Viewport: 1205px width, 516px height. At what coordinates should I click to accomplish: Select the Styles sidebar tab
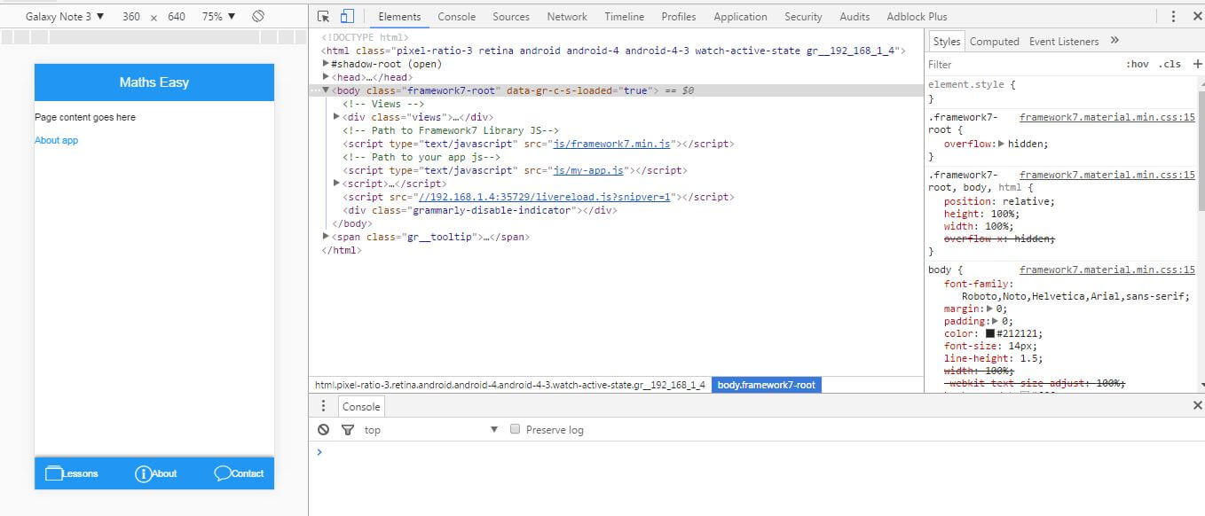click(x=946, y=41)
